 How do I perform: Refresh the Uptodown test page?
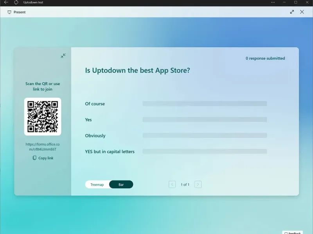[x=16, y=2]
